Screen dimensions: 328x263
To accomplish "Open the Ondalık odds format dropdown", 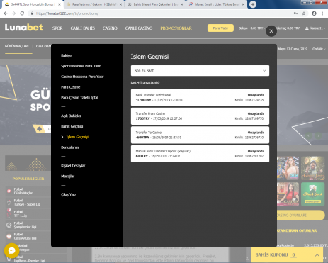I will [319, 49].
